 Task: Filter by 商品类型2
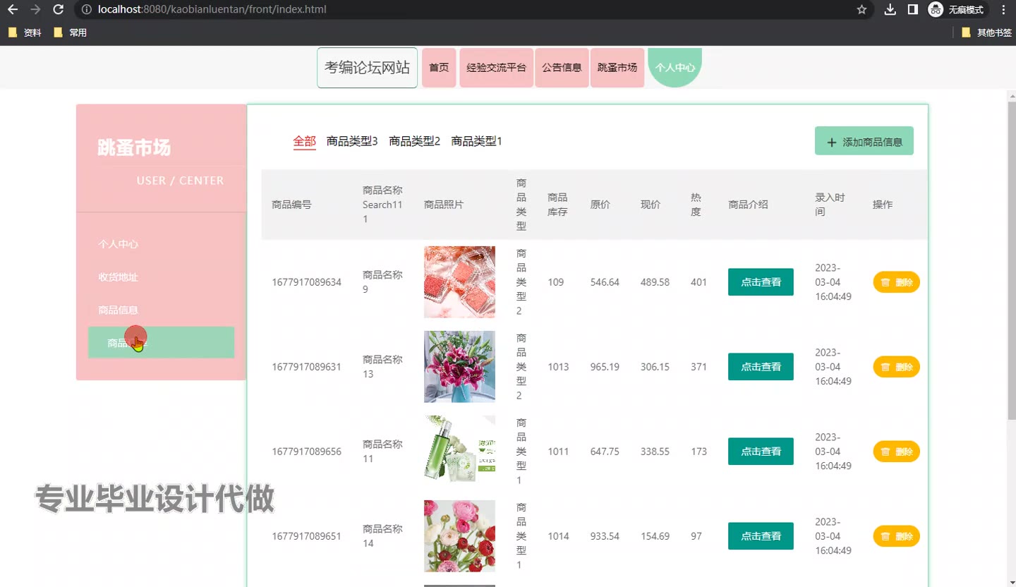pyautogui.click(x=415, y=141)
